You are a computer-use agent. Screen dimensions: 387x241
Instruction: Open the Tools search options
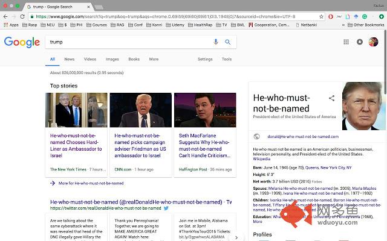pos(227,59)
